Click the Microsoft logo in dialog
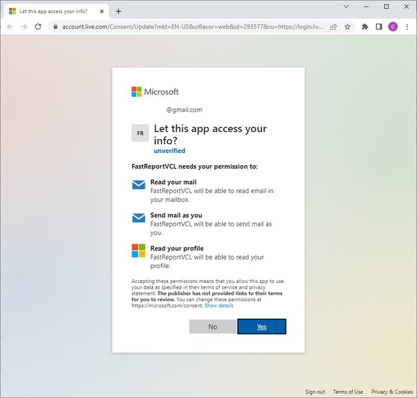This screenshot has height=398, width=417. click(155, 92)
